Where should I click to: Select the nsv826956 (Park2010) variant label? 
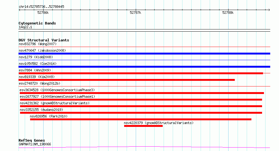tap(49, 116)
